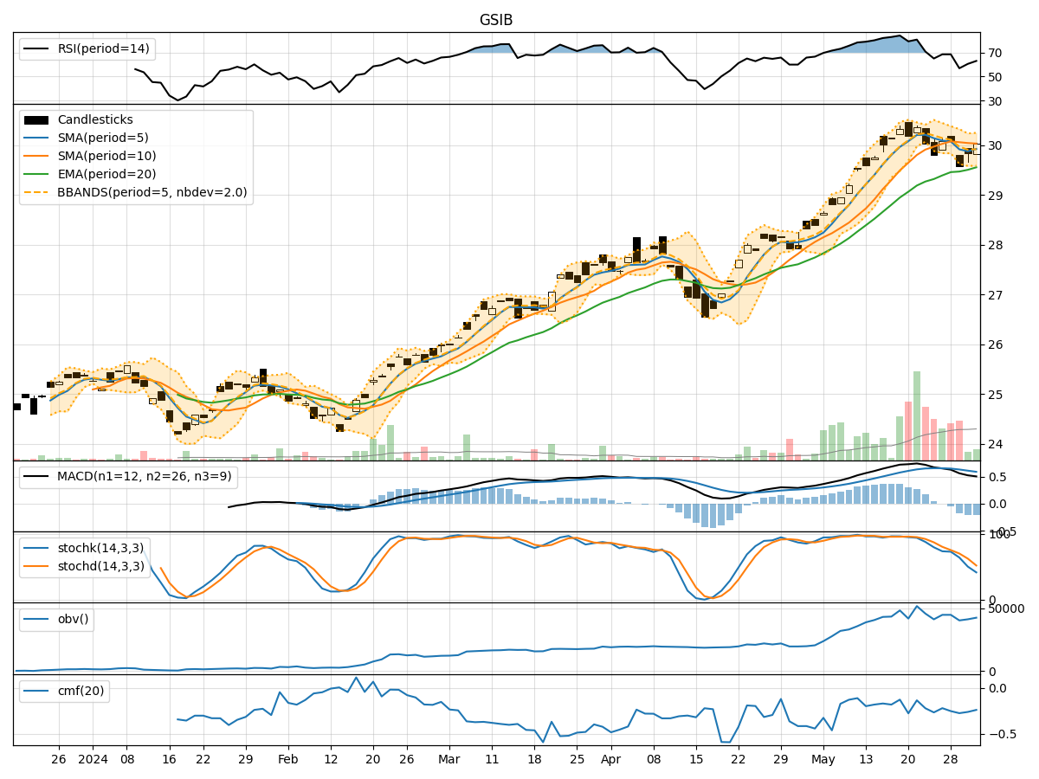This screenshot has width=1039, height=779.
Task: Click the GSIB chart title
Action: [494, 19]
